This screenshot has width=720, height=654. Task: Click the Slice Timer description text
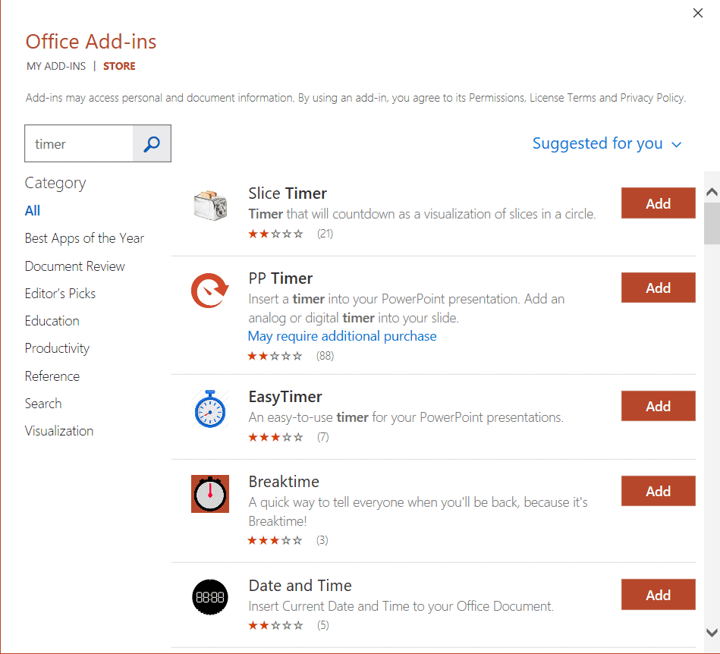422,214
